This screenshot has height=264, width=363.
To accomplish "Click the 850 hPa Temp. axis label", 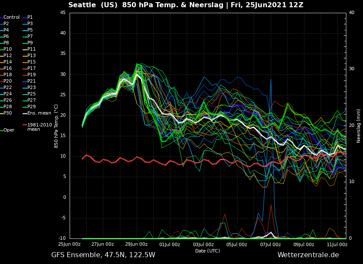I will click(x=56, y=126).
